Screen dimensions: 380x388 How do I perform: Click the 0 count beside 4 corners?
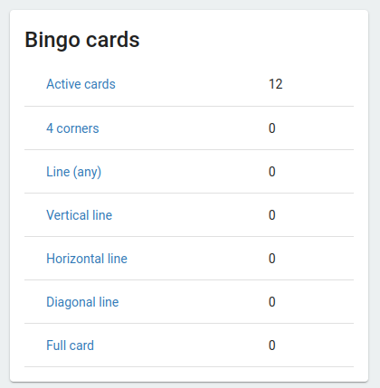(272, 128)
